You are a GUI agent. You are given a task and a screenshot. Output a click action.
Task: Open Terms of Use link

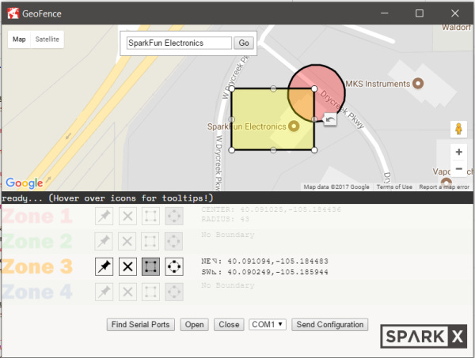point(394,187)
